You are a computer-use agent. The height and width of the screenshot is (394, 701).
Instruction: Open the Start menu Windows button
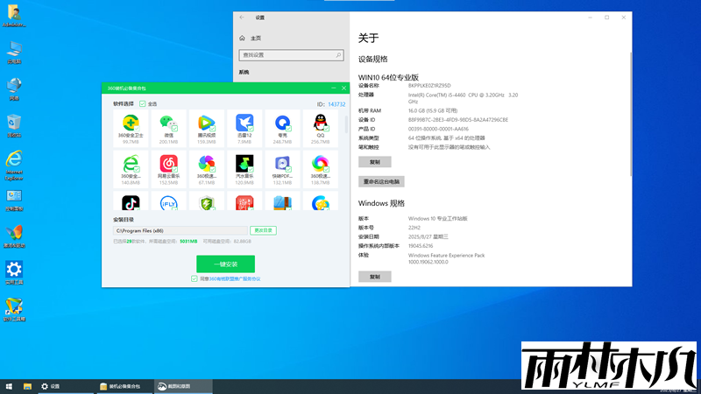(9, 386)
